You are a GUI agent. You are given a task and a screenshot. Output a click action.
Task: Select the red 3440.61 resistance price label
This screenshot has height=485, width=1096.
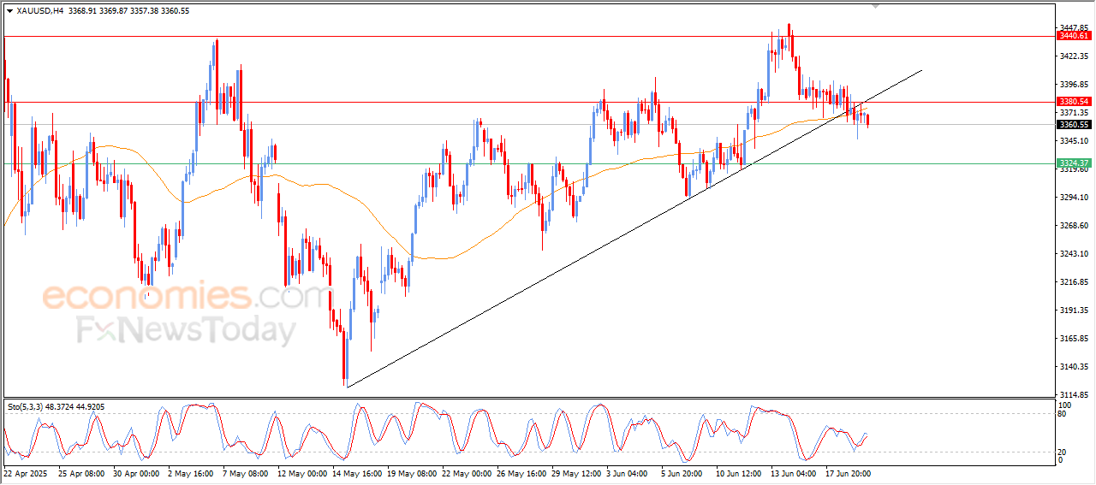1074,36
